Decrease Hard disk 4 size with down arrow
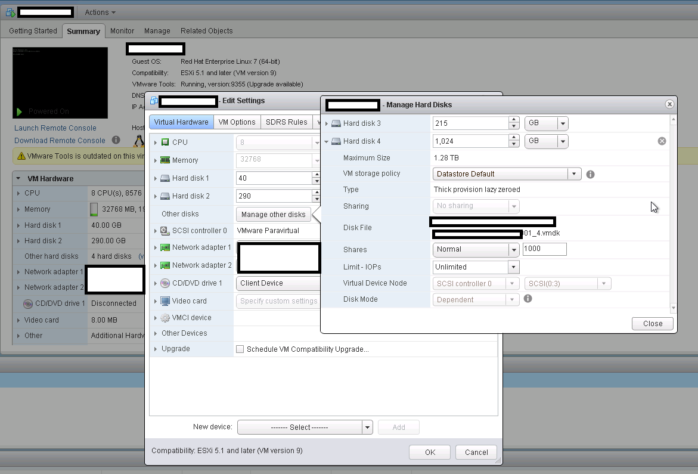Image resolution: width=698 pixels, height=474 pixels. pyautogui.click(x=514, y=145)
